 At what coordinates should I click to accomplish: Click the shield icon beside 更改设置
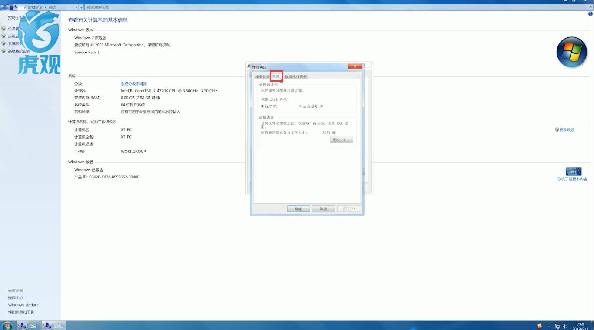[557, 129]
